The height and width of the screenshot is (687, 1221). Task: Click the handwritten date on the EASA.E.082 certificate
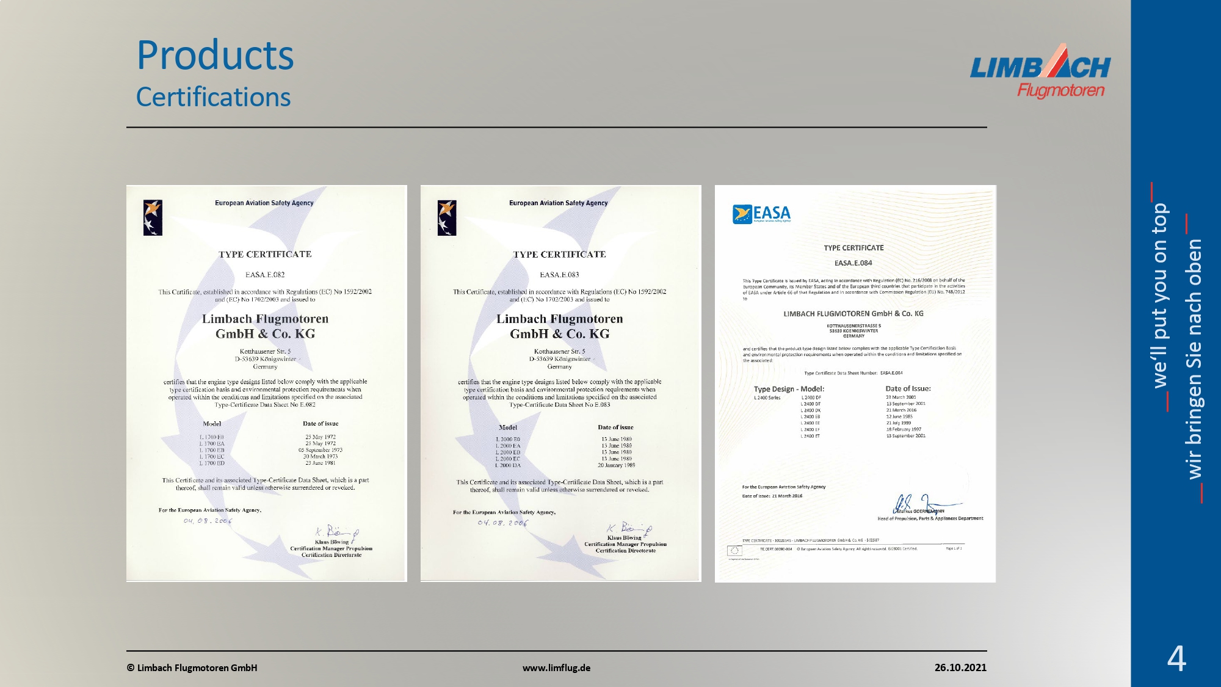click(208, 521)
